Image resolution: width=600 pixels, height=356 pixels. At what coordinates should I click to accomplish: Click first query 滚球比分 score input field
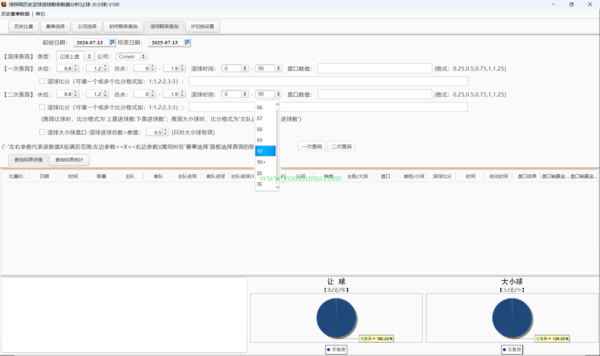point(328,82)
